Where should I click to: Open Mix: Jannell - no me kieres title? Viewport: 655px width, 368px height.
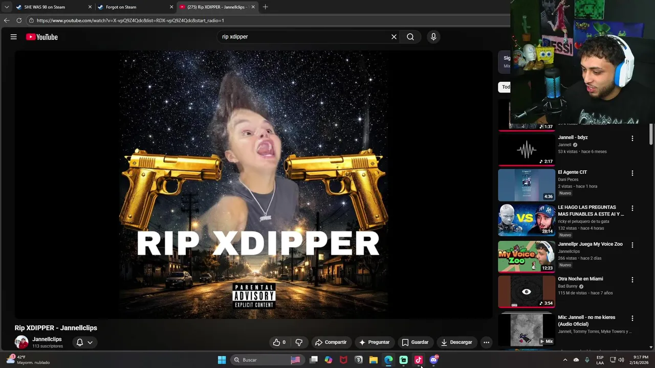[586, 320]
